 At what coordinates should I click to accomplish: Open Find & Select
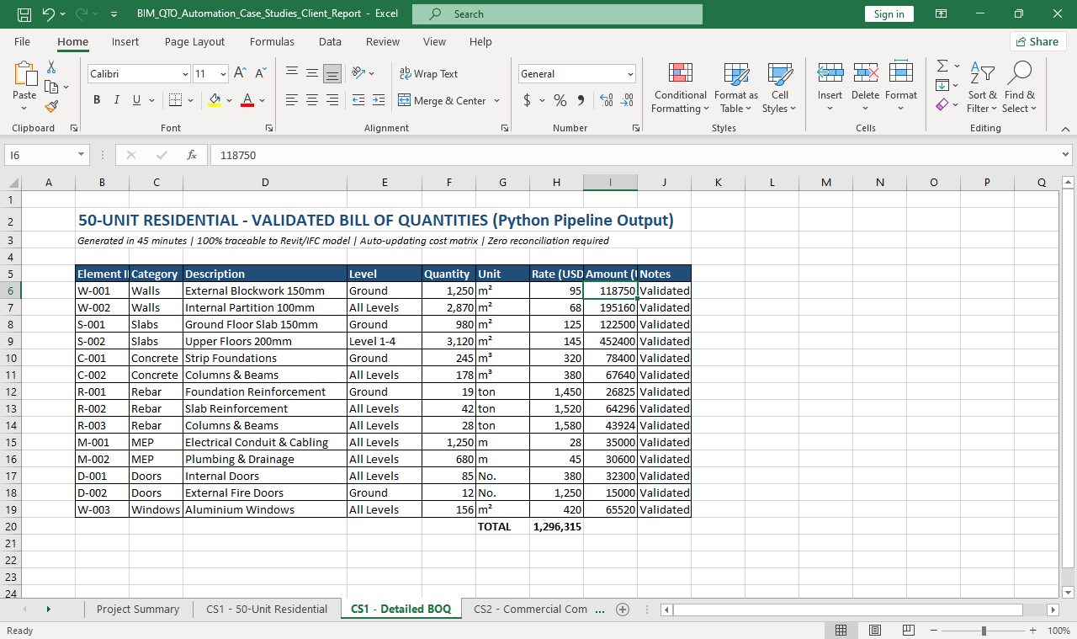[1019, 88]
